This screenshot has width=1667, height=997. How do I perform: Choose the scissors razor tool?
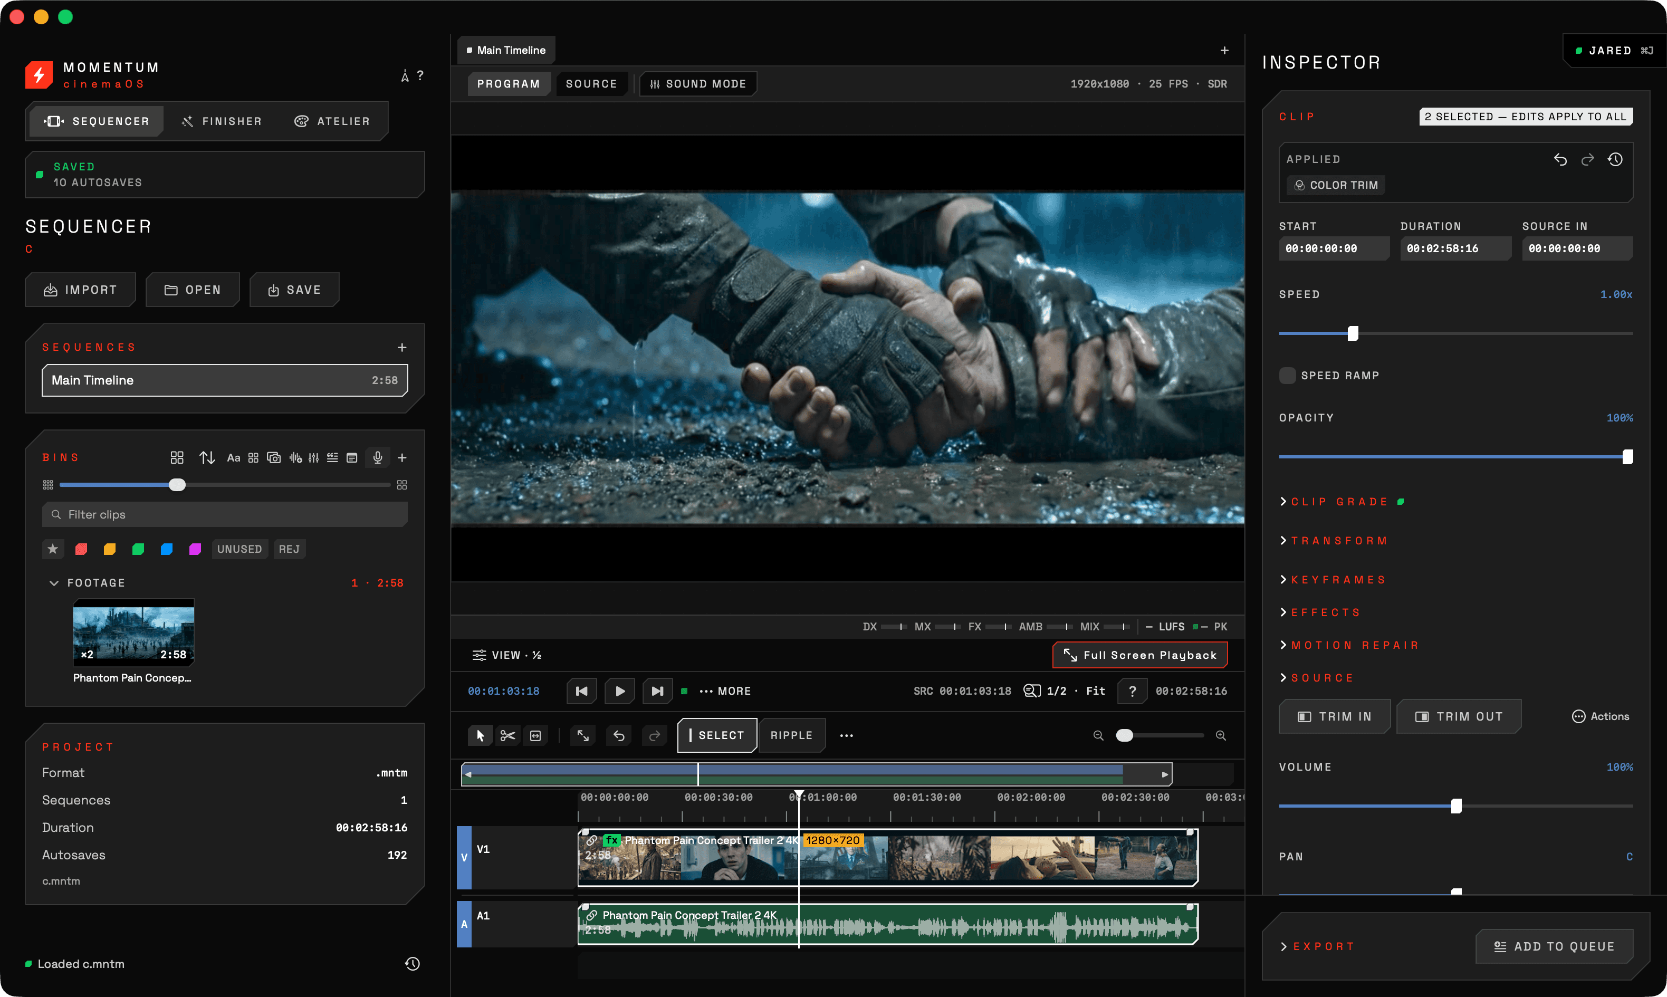(x=508, y=736)
